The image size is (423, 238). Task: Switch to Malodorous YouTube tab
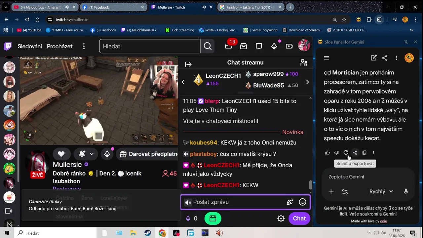(46, 7)
